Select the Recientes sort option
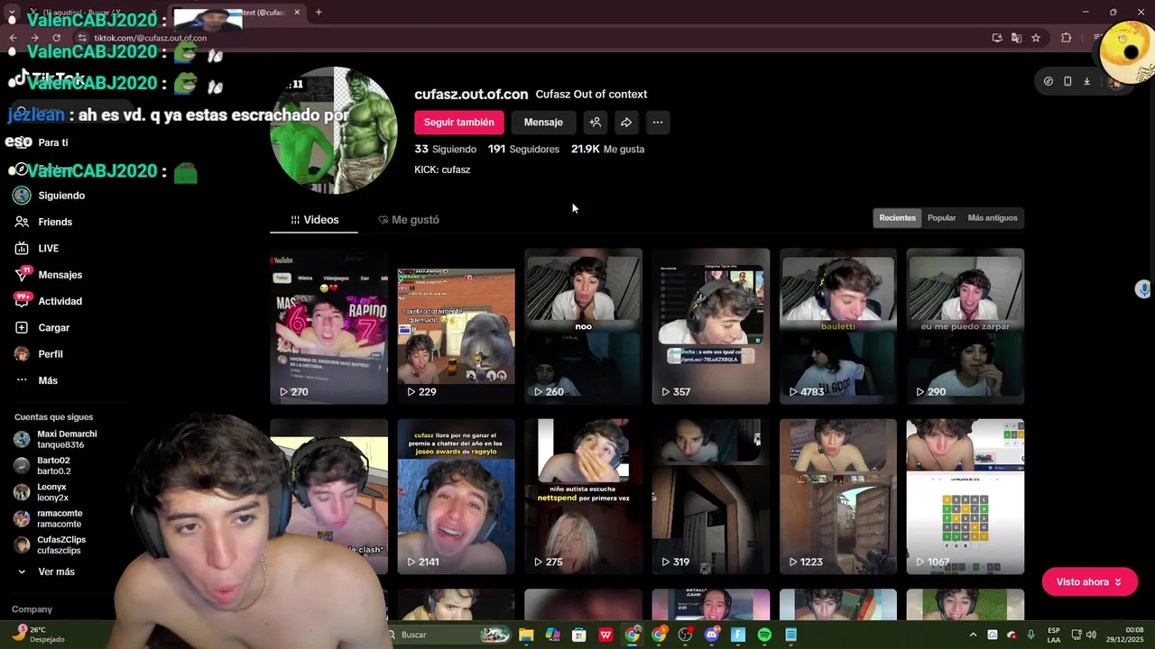 [x=897, y=218]
